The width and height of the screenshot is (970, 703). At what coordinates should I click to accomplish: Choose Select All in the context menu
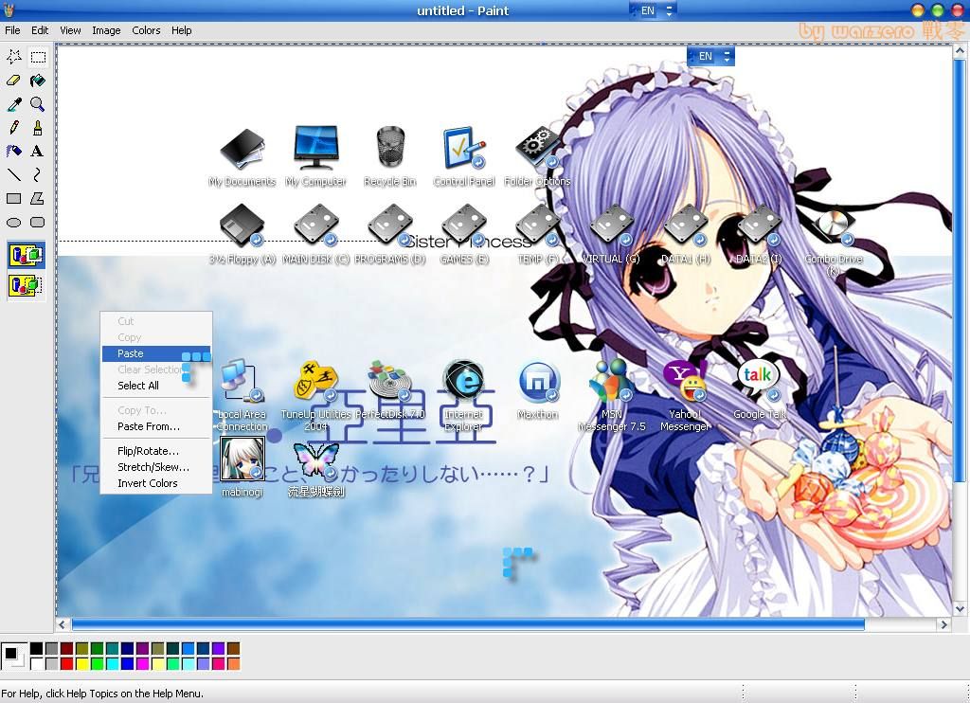point(156,386)
